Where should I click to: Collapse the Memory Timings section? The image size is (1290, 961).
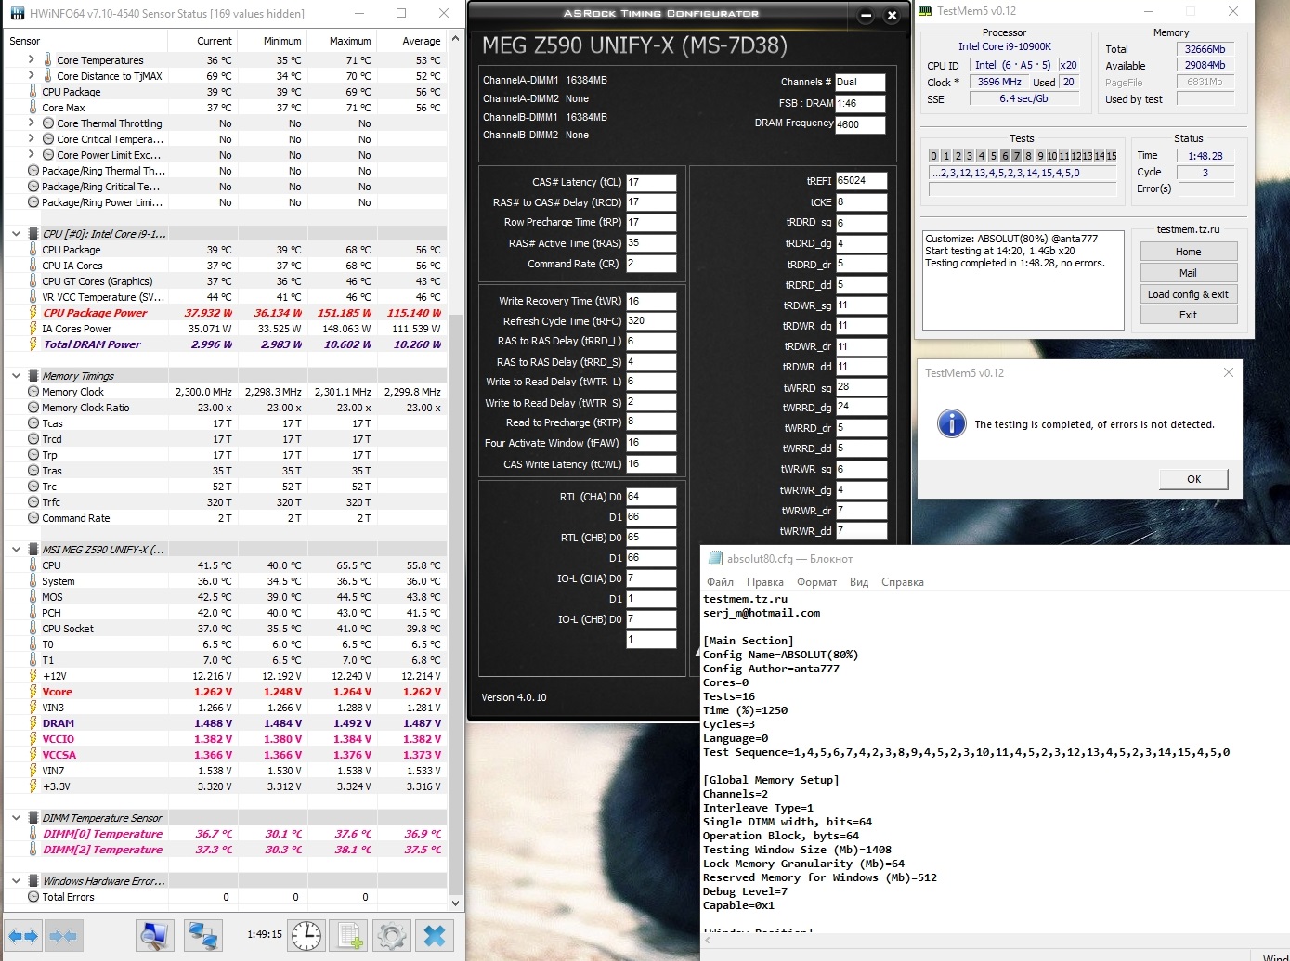pos(16,376)
